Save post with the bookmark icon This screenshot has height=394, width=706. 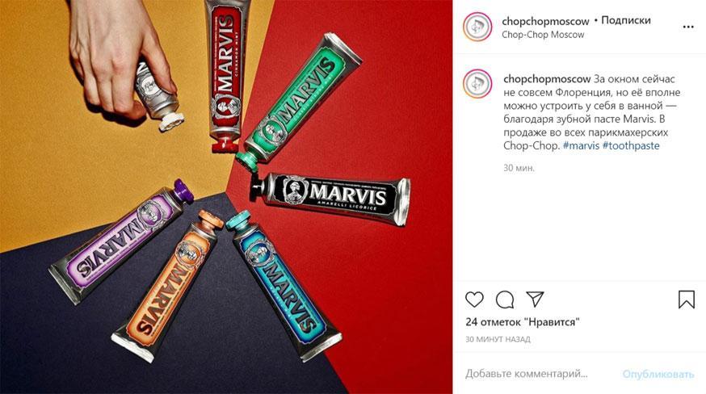pyautogui.click(x=686, y=300)
